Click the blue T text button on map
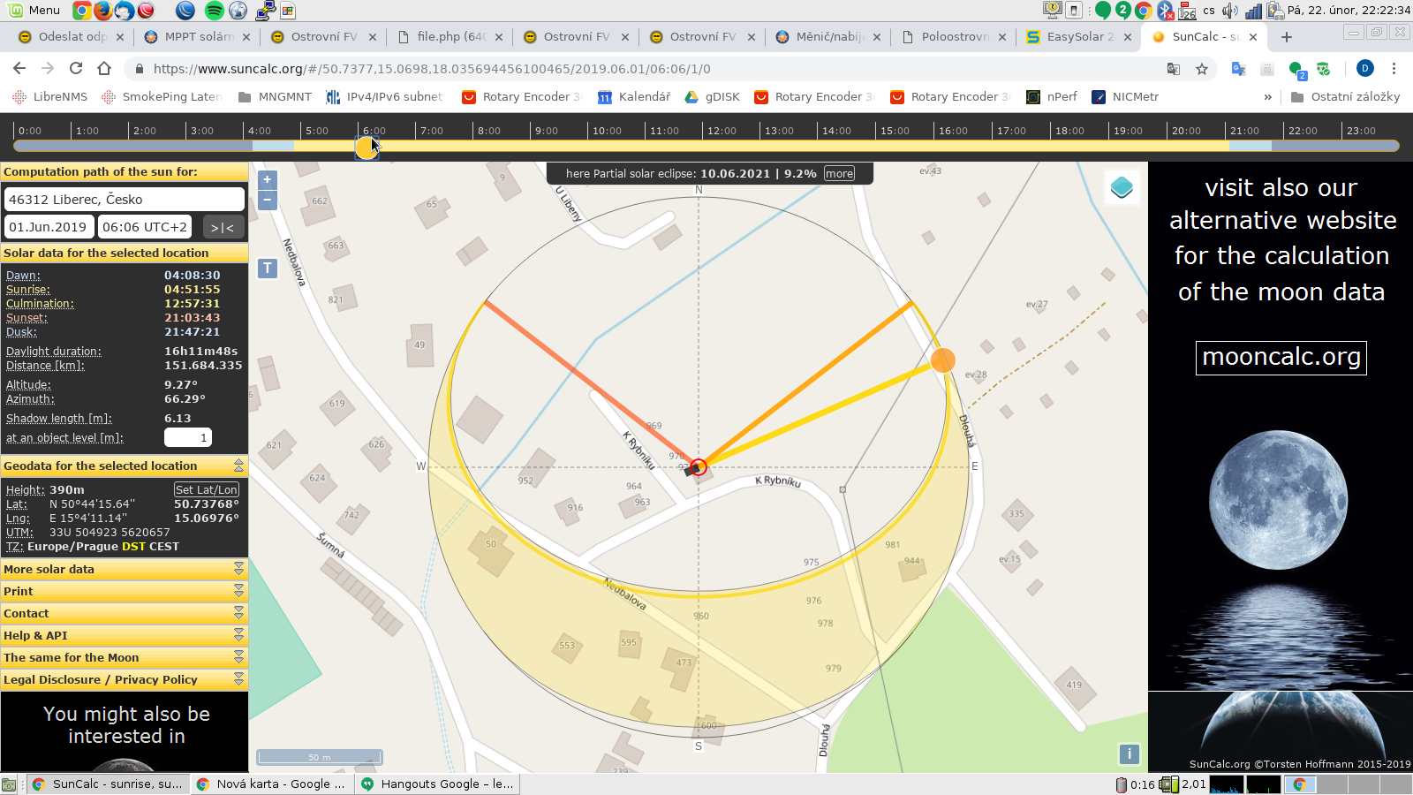 click(x=268, y=268)
